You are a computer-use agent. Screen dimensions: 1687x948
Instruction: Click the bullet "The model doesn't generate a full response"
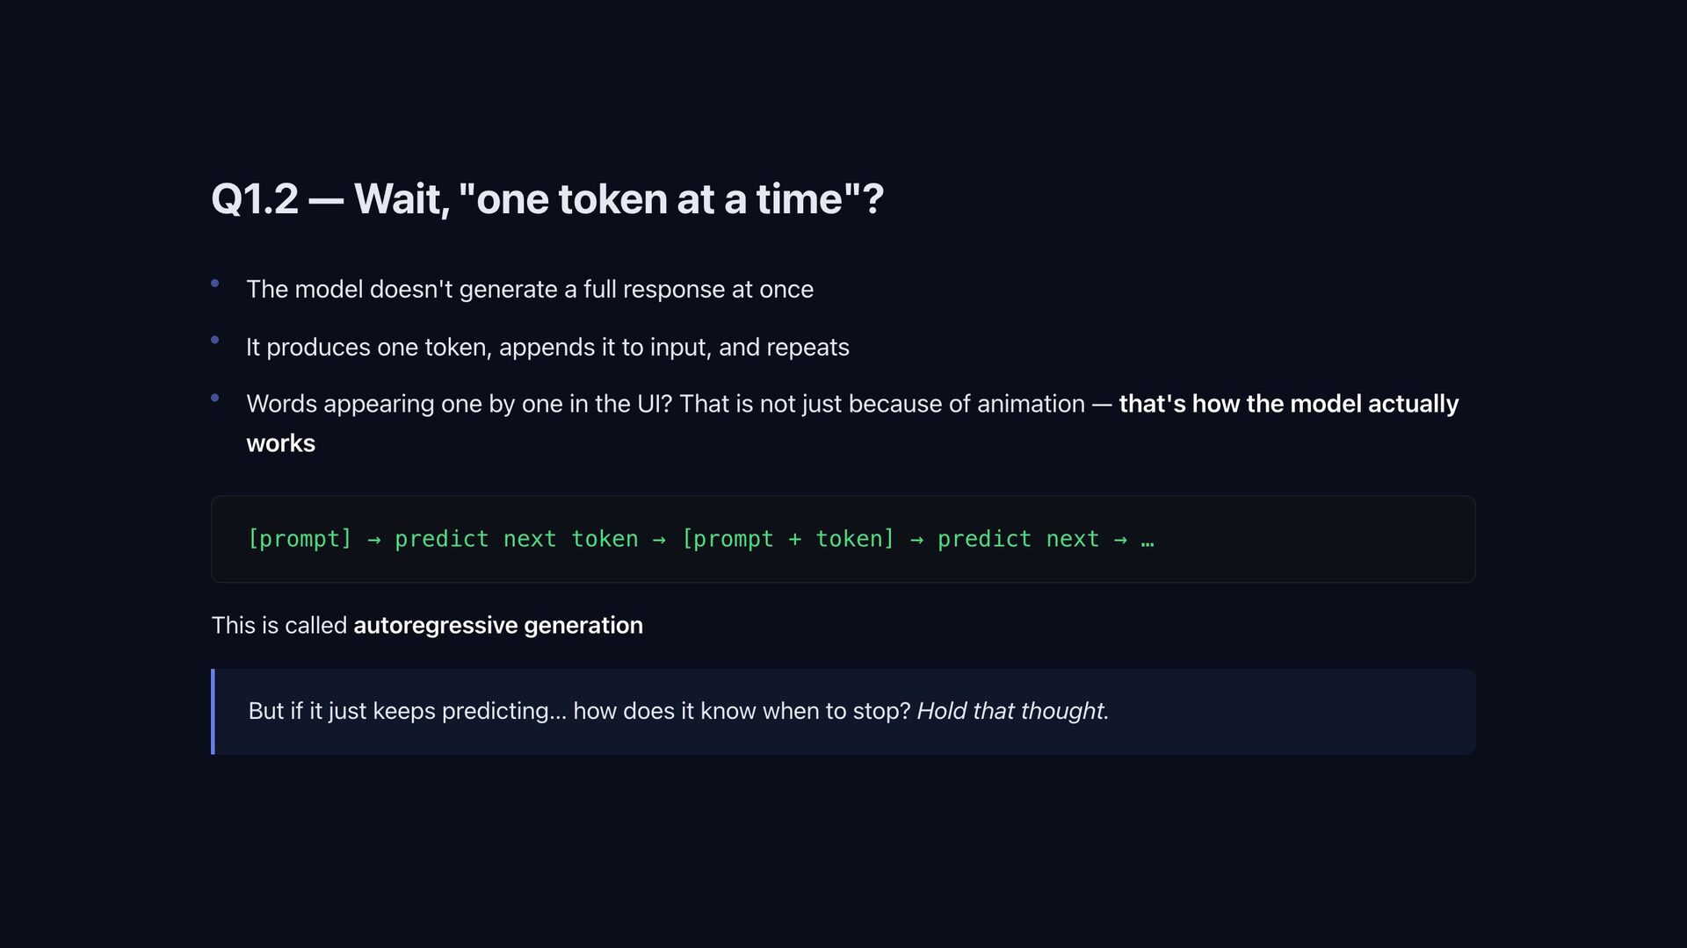(x=529, y=290)
